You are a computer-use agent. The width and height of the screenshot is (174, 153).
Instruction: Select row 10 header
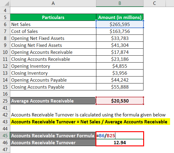(5, 52)
